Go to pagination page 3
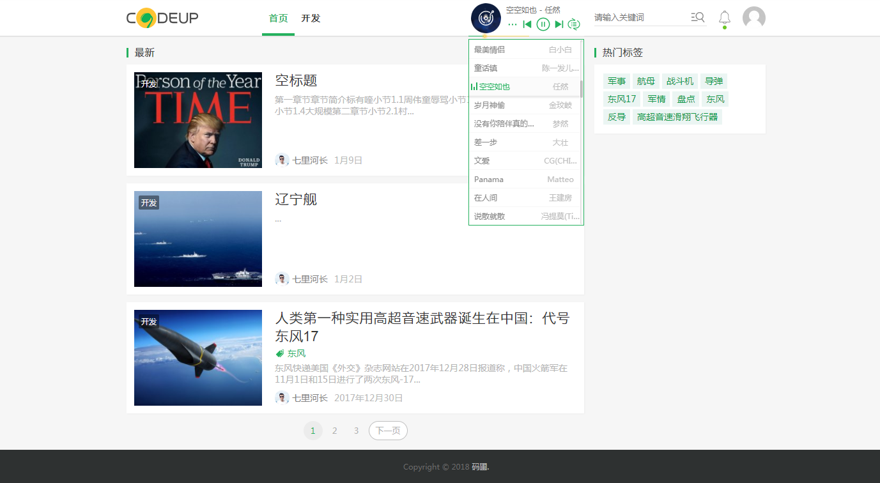The width and height of the screenshot is (880, 483). click(x=356, y=431)
